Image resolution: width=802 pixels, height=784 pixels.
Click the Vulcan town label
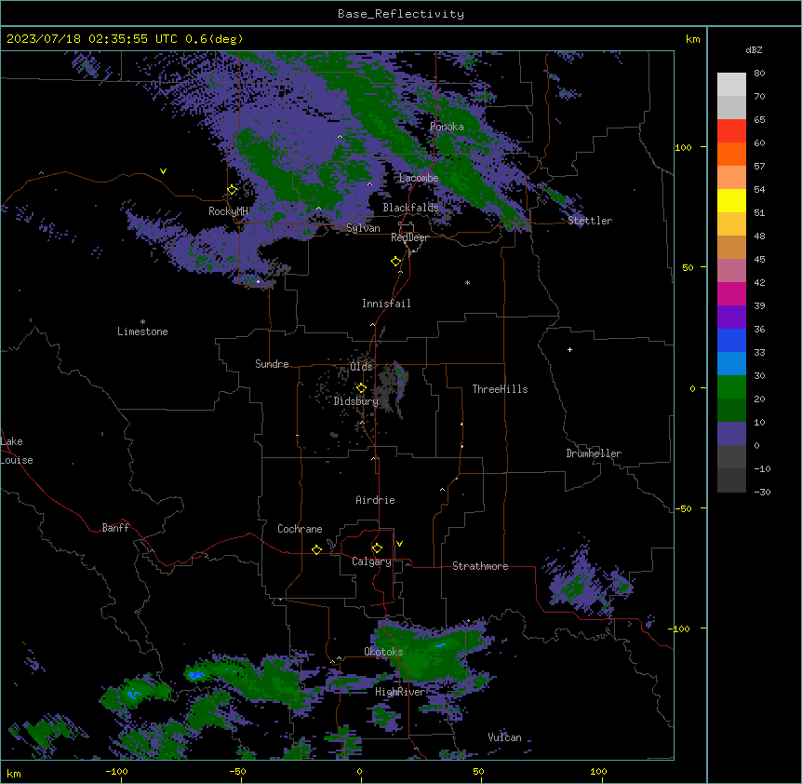(504, 737)
